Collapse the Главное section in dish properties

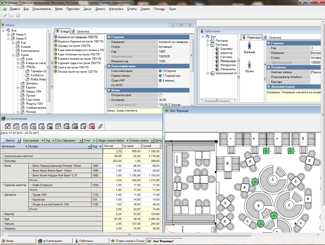tap(109, 37)
